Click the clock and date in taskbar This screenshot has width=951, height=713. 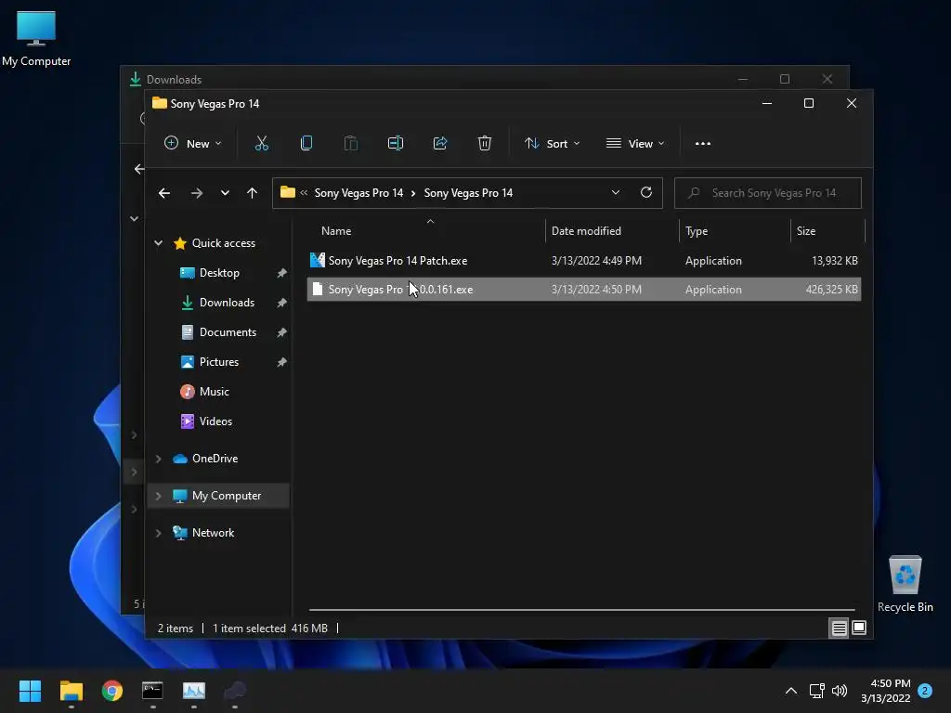[885, 691]
